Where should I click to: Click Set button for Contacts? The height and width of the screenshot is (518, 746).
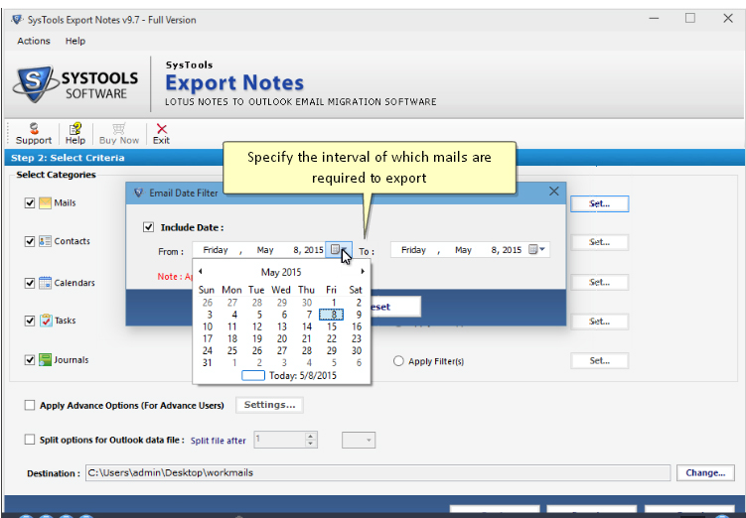pyautogui.click(x=599, y=242)
